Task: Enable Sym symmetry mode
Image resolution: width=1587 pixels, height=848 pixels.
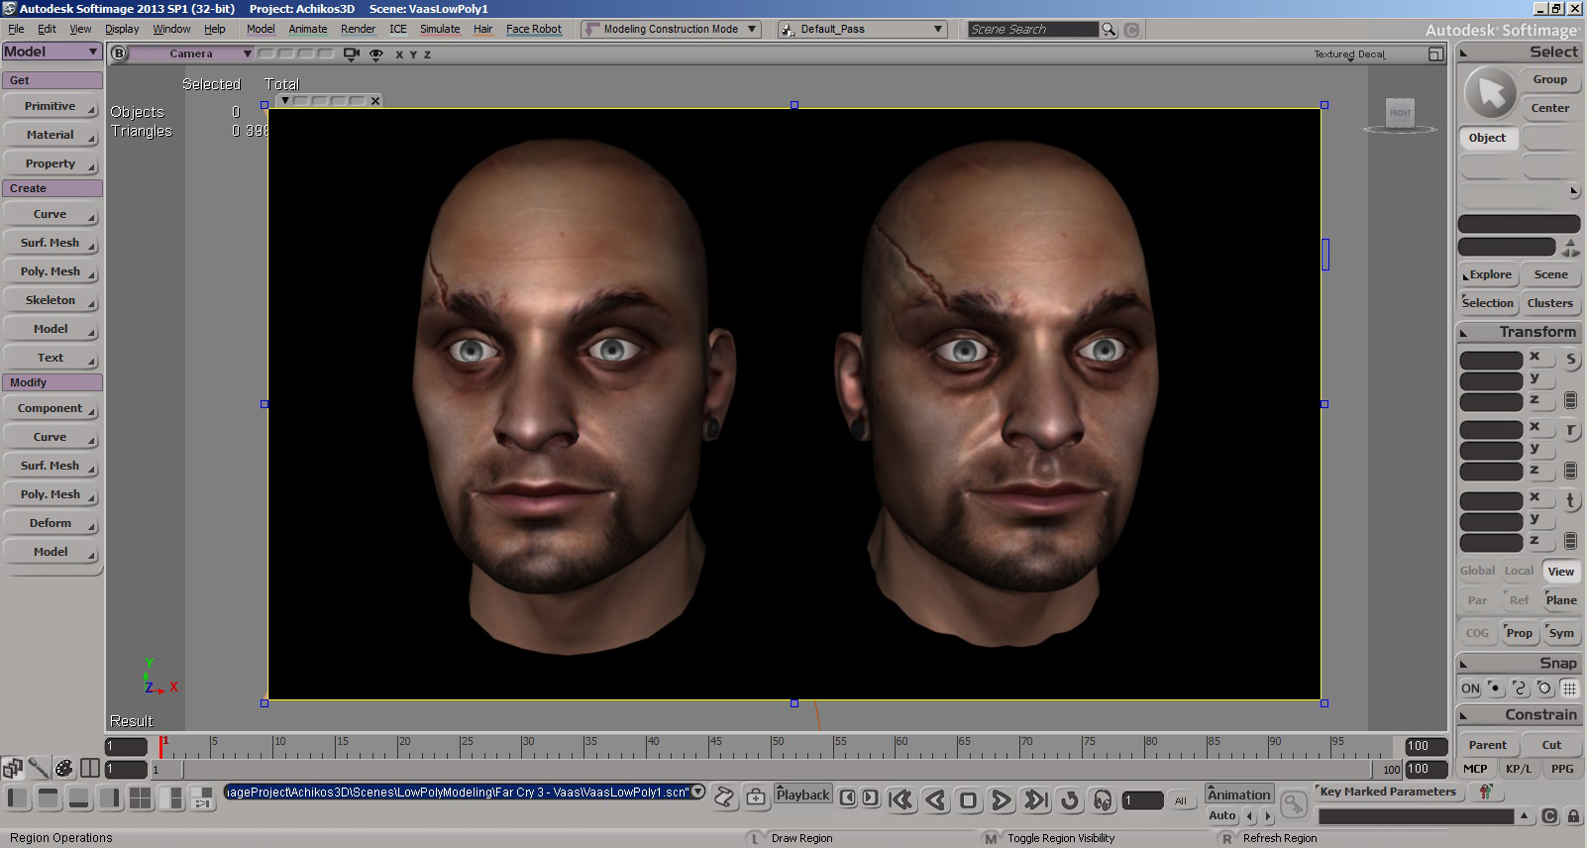Action: (1561, 633)
